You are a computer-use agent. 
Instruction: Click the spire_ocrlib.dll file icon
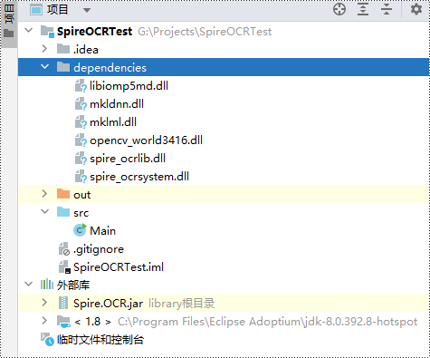pos(81,158)
